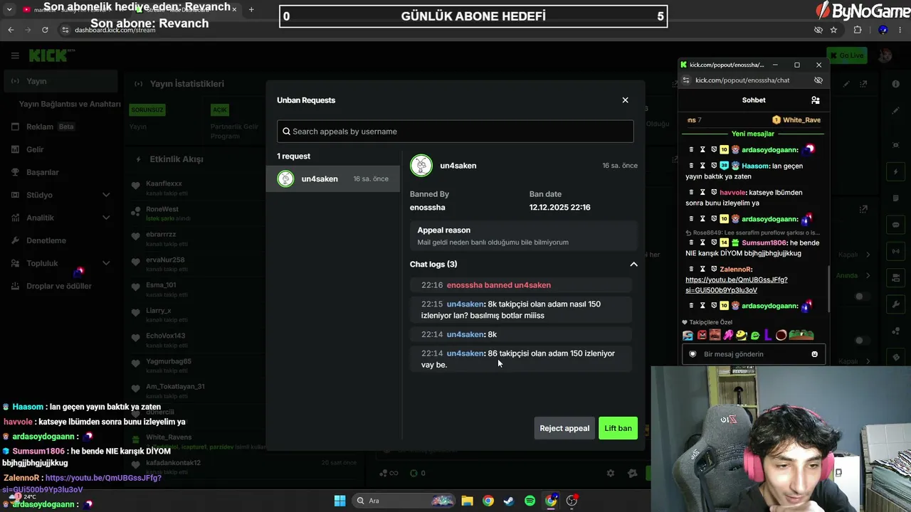This screenshot has width=911, height=512.
Task: Click chat identity shield icon in message box
Action: (693, 354)
